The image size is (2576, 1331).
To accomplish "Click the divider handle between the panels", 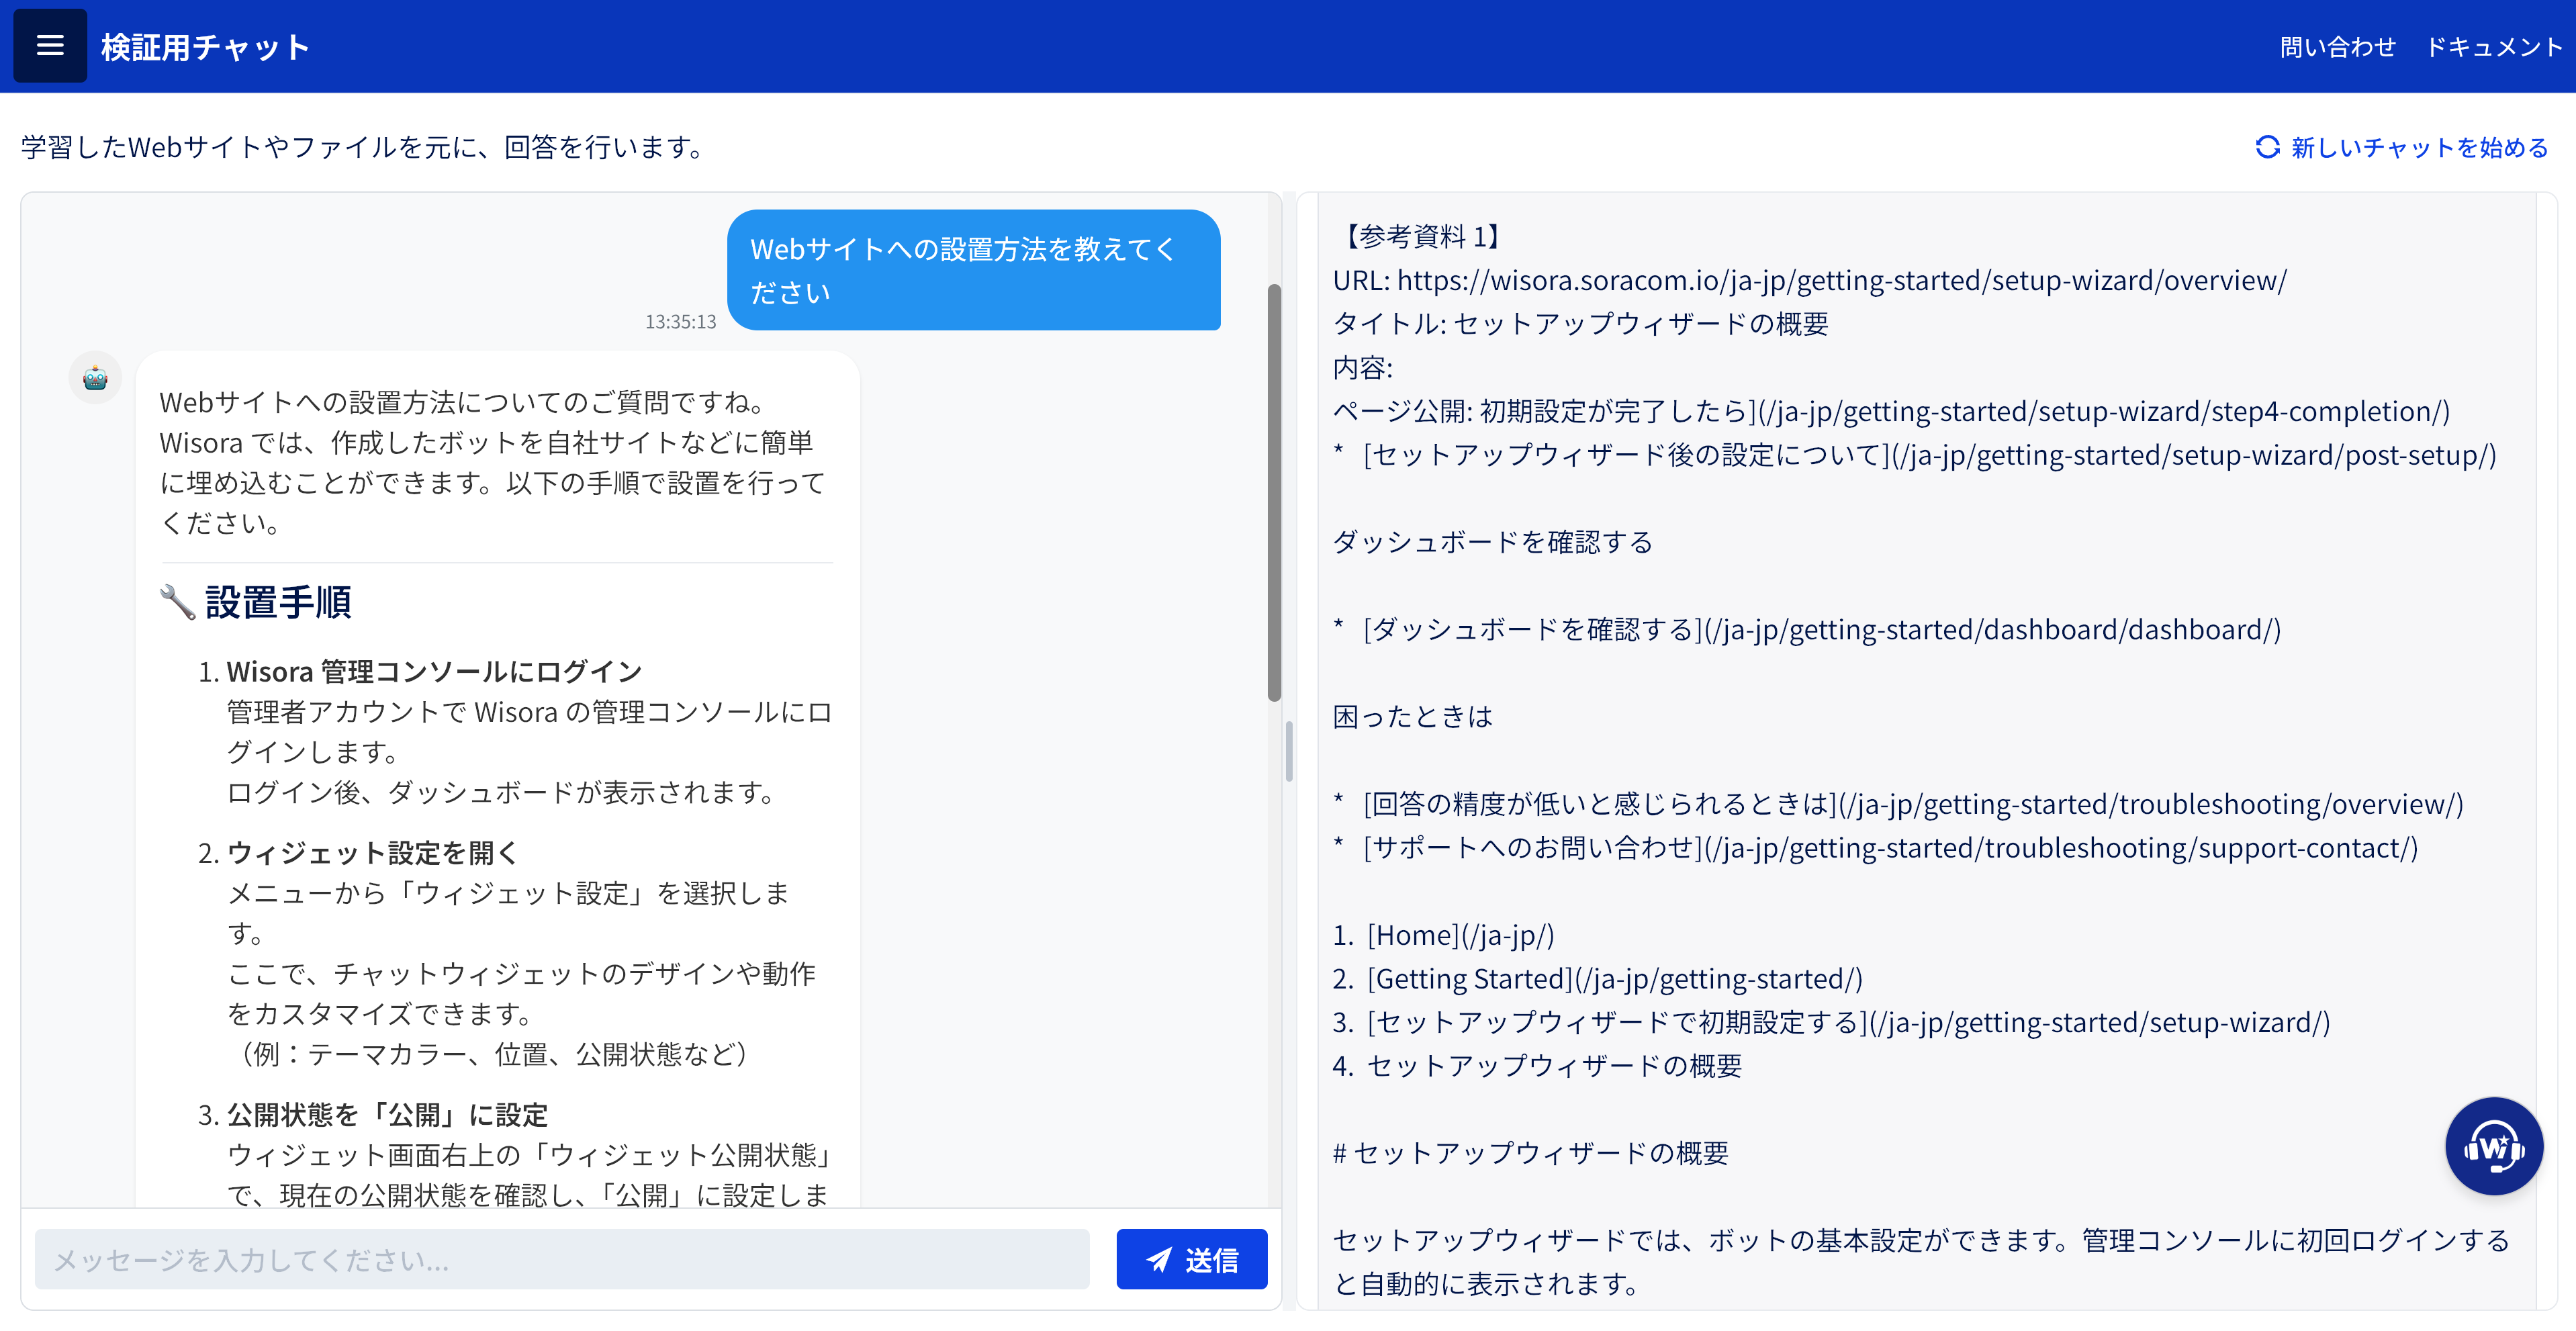I will click(x=1289, y=751).
